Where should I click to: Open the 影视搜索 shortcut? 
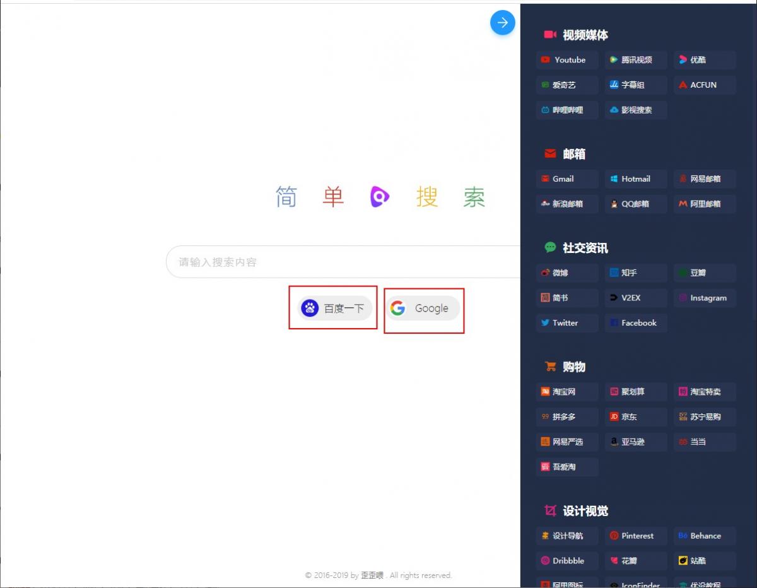tap(636, 110)
